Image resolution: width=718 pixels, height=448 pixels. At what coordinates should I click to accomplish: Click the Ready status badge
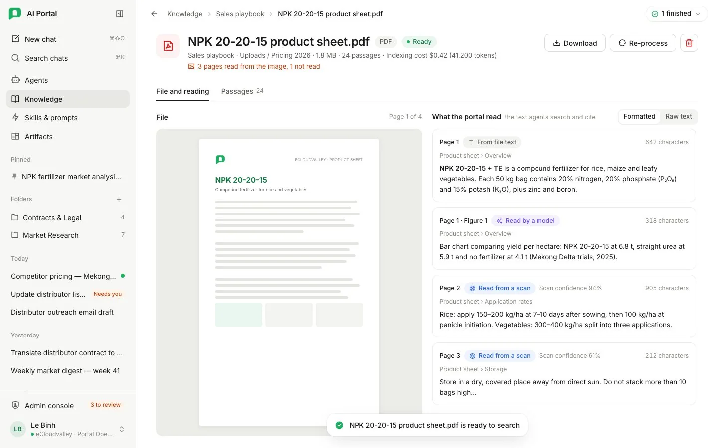click(419, 42)
